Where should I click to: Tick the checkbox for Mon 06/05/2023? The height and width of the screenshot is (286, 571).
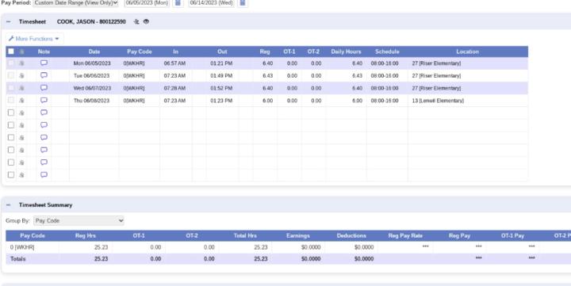tap(11, 63)
